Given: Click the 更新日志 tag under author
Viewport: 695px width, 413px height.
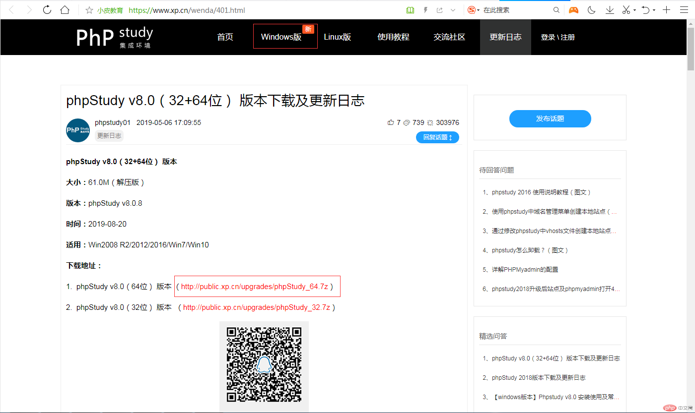Looking at the screenshot, I should (x=109, y=136).
